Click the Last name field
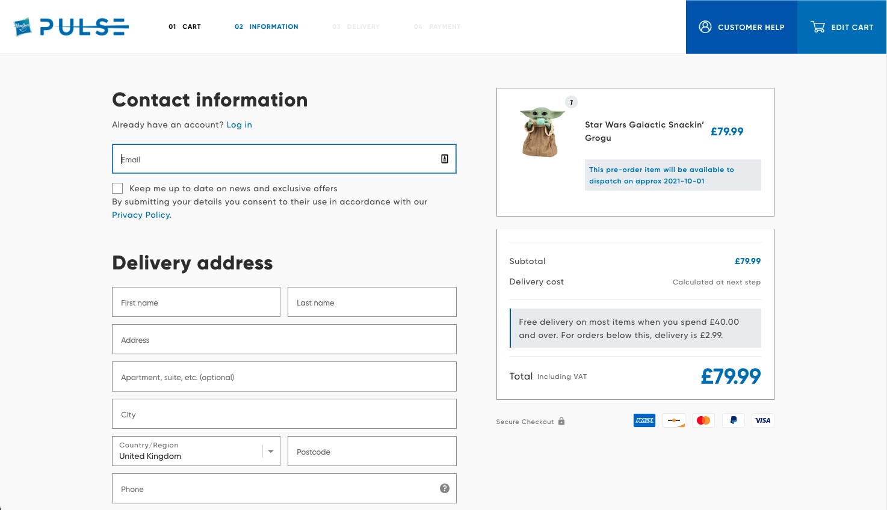Image resolution: width=887 pixels, height=510 pixels. (x=372, y=302)
